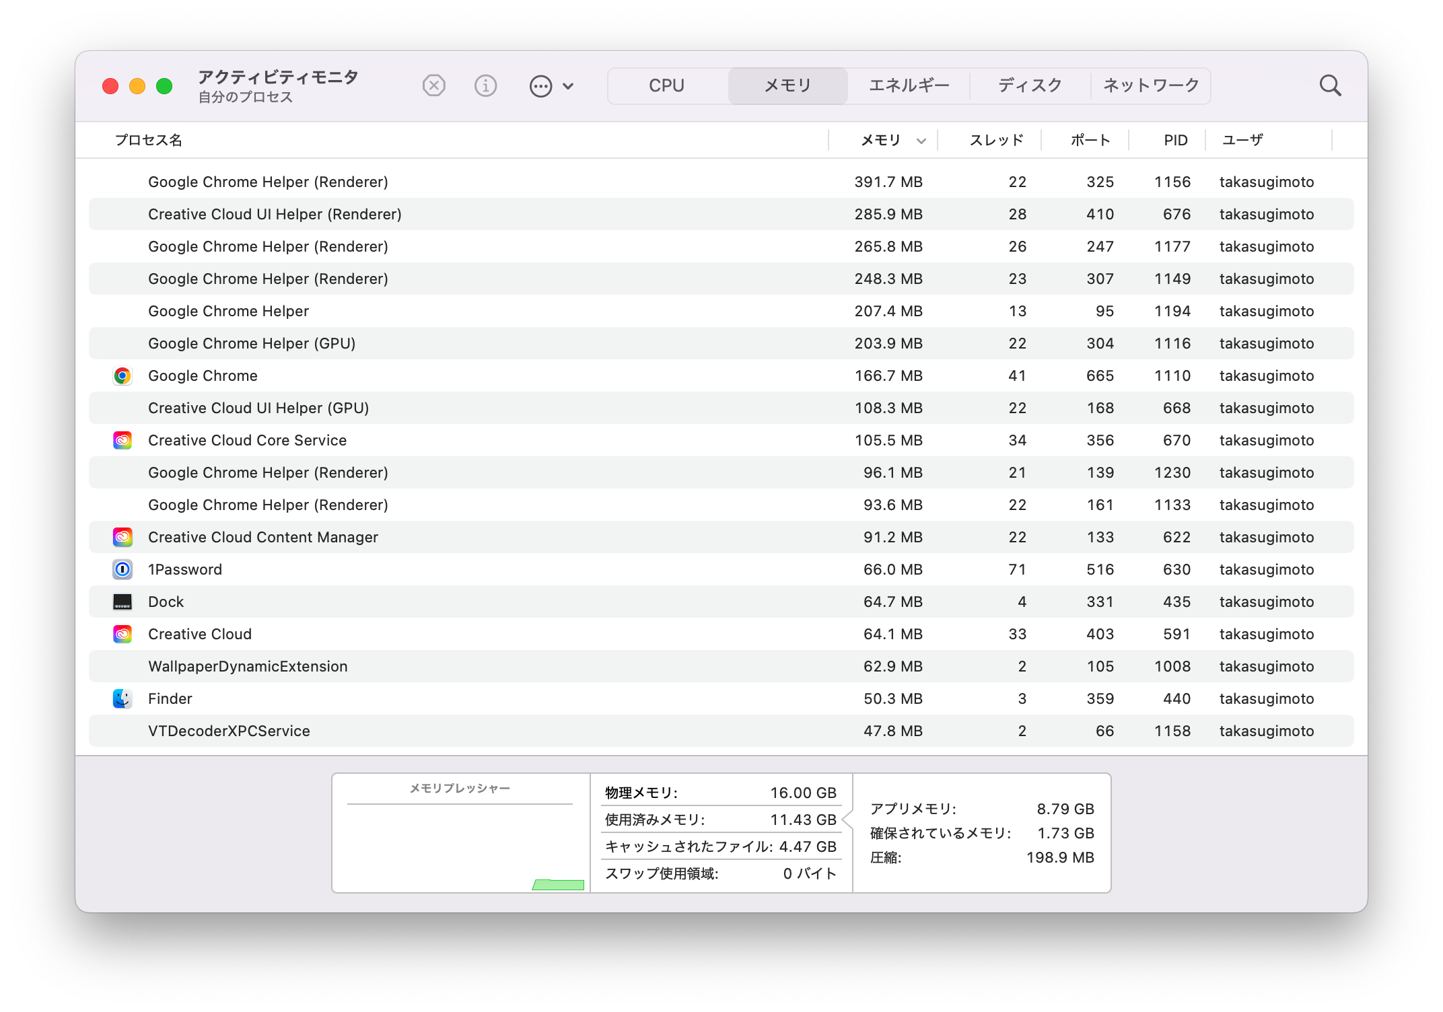Click port count 665 for Google Chrome

coord(1100,375)
